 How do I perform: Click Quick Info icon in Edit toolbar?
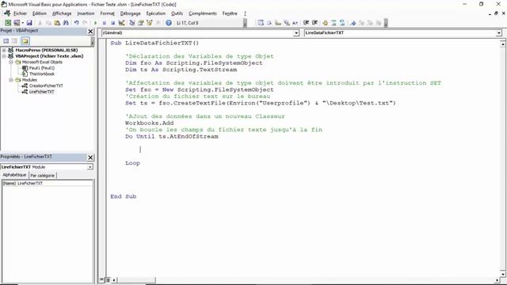(278, 23)
